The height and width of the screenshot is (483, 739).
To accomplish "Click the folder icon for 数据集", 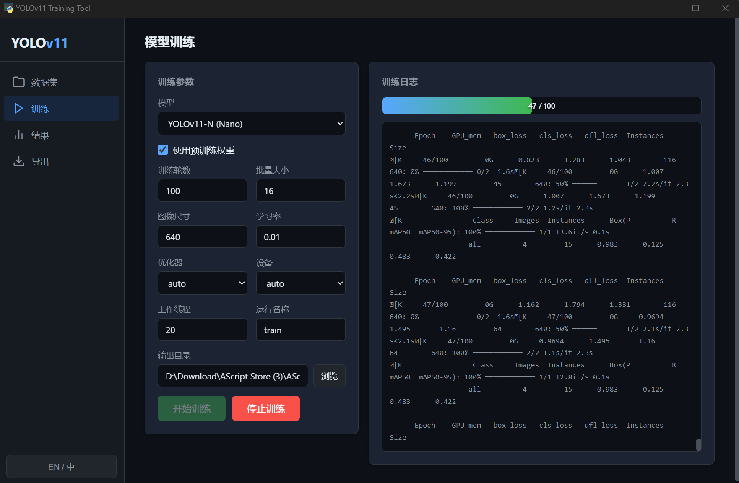I will click(19, 82).
